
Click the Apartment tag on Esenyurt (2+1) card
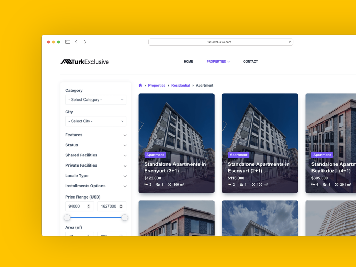[x=238, y=155]
